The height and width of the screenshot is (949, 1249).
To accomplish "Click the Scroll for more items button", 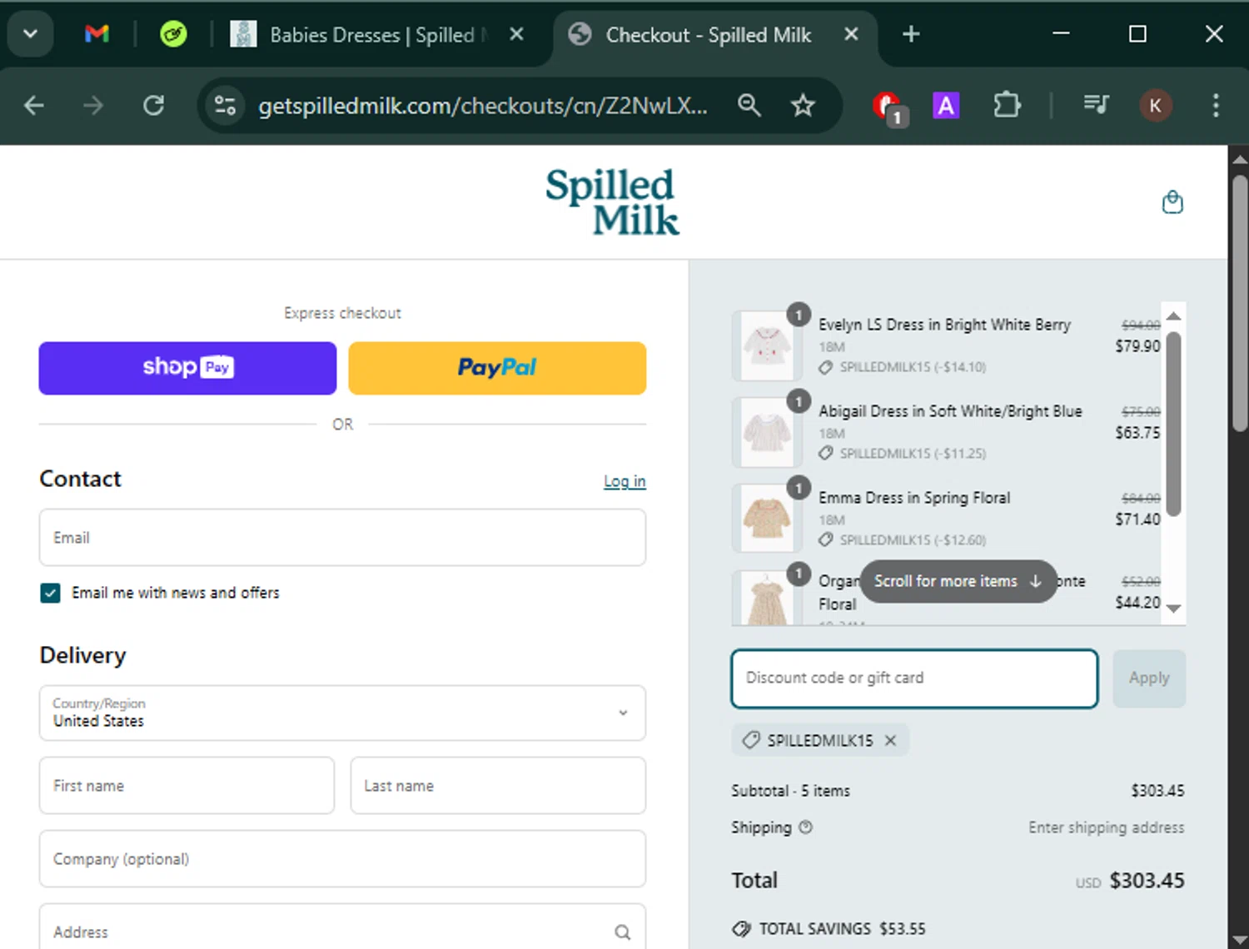I will (958, 581).
